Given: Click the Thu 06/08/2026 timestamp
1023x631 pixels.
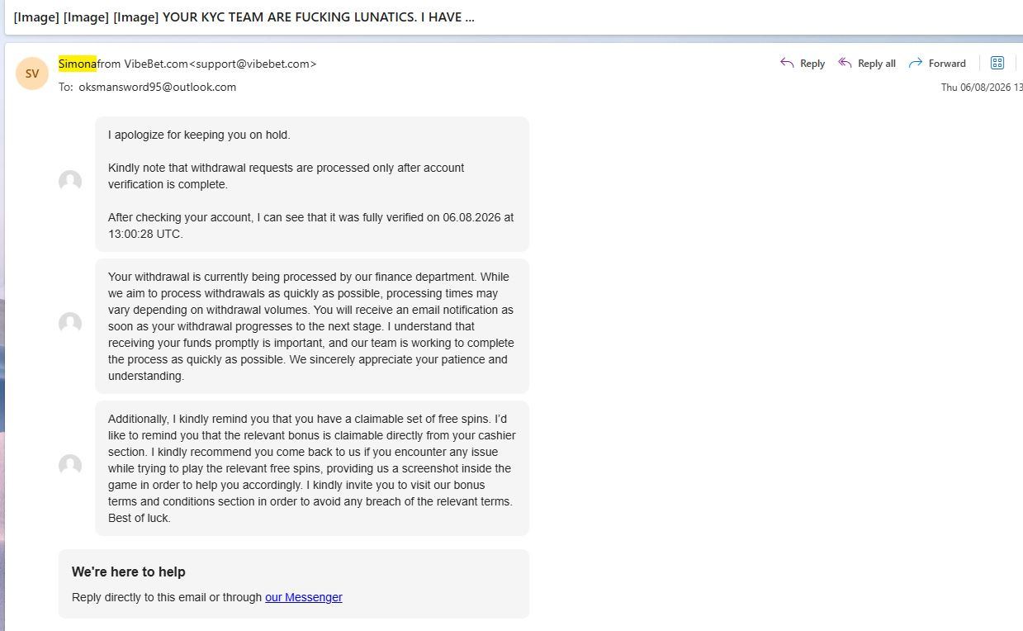Looking at the screenshot, I should coord(981,88).
